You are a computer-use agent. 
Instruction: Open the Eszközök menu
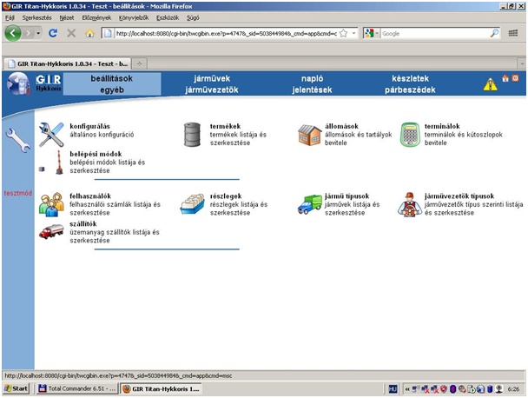point(168,17)
